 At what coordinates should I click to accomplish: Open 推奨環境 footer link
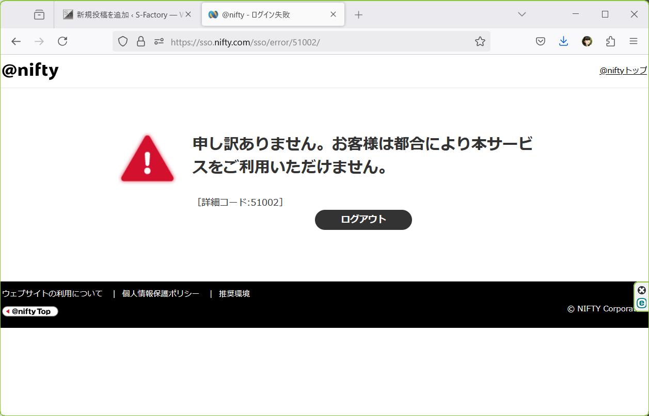[234, 293]
